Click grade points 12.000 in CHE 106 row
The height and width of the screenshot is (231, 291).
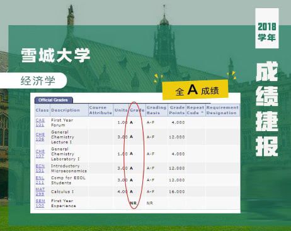tap(177, 137)
